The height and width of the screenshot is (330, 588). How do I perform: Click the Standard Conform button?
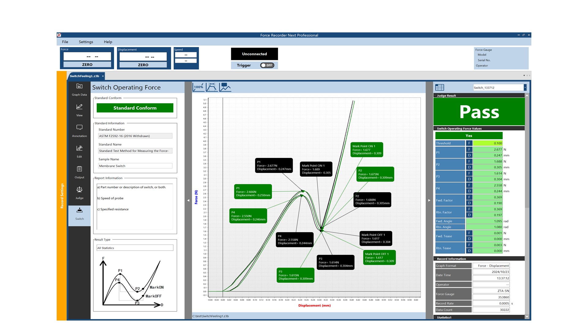[x=135, y=108]
